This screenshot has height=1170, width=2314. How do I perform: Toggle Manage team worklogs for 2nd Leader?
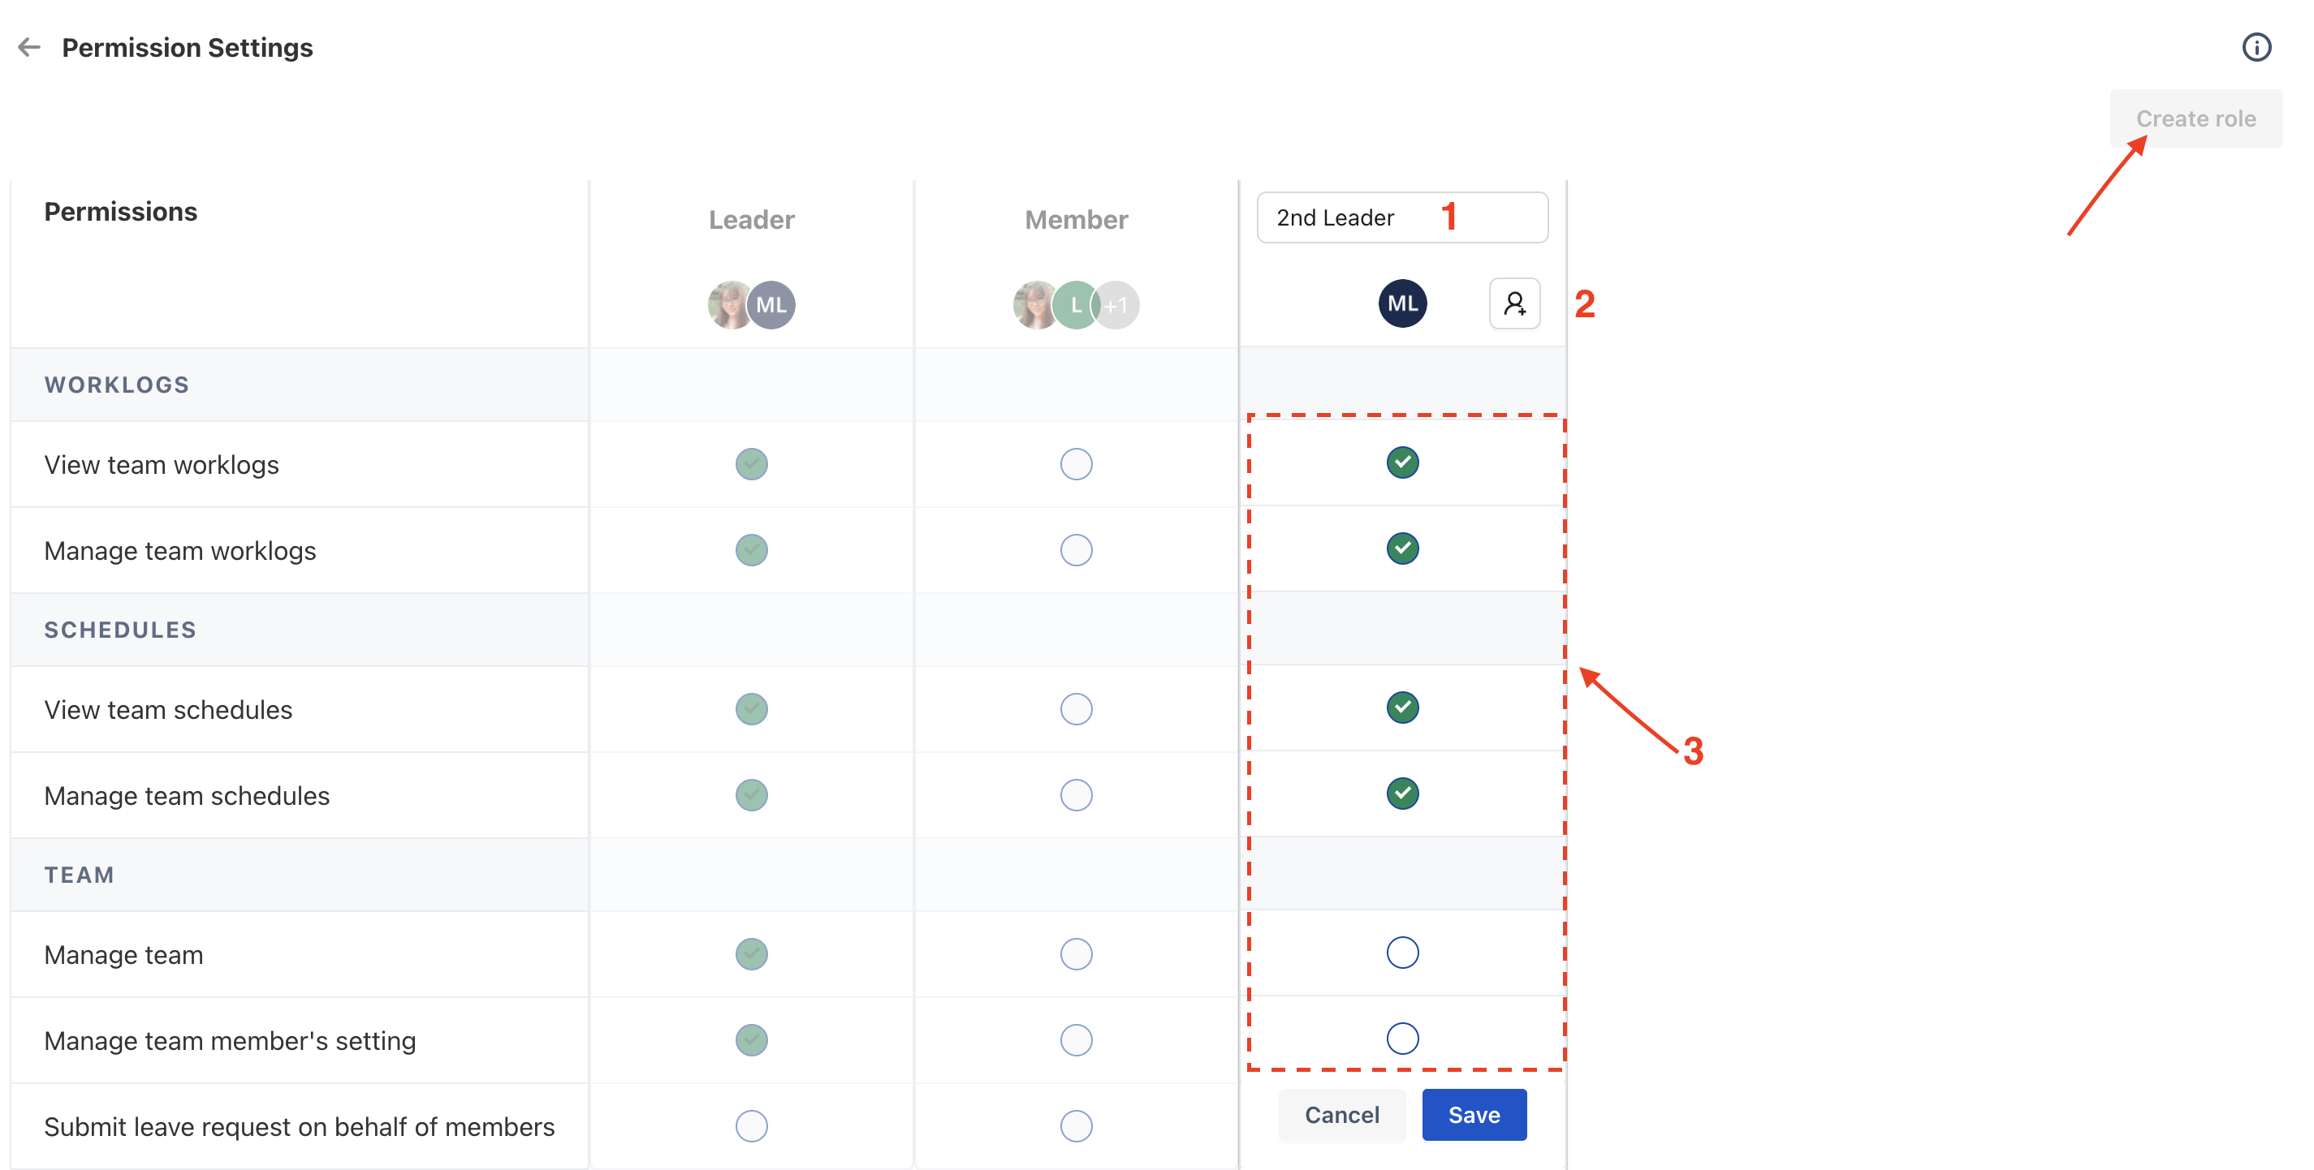1402,548
